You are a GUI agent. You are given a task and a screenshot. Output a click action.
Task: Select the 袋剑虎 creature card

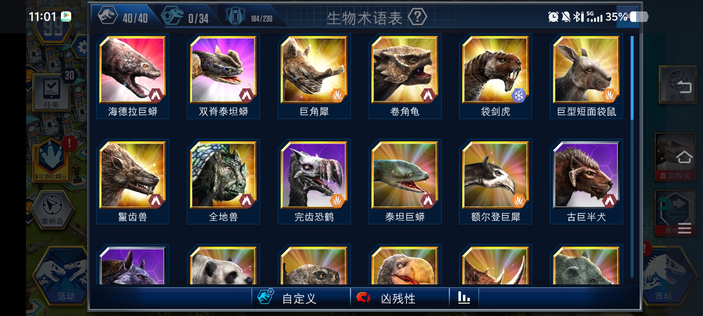tap(496, 77)
